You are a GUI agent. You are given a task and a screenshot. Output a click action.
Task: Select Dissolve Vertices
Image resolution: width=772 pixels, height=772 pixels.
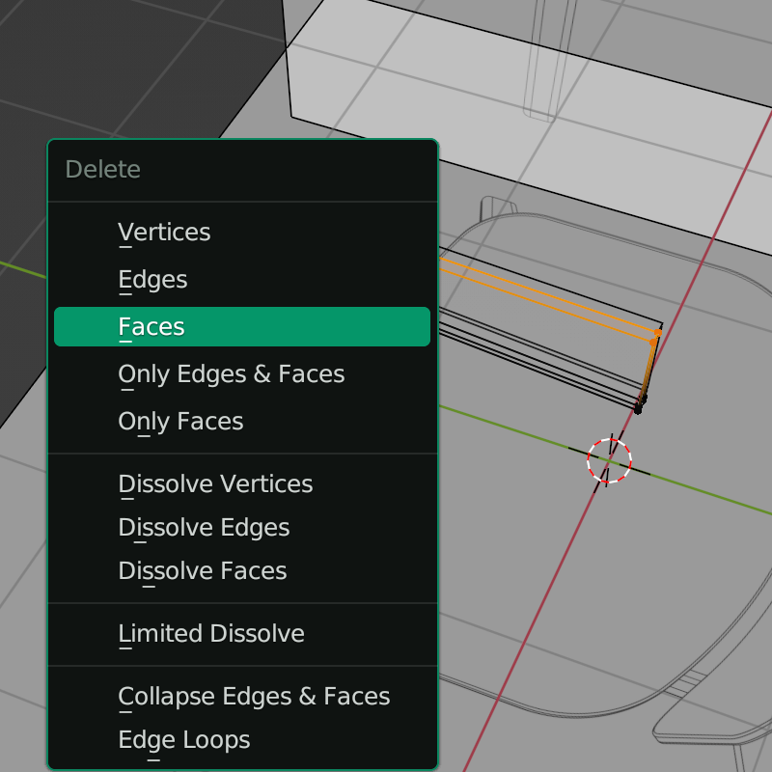pos(242,484)
